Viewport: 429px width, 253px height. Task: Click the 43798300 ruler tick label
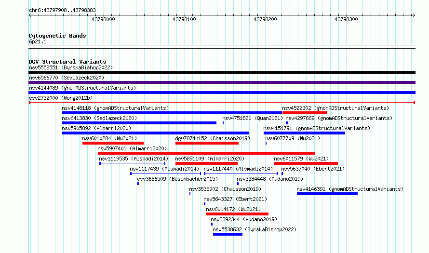346,19
